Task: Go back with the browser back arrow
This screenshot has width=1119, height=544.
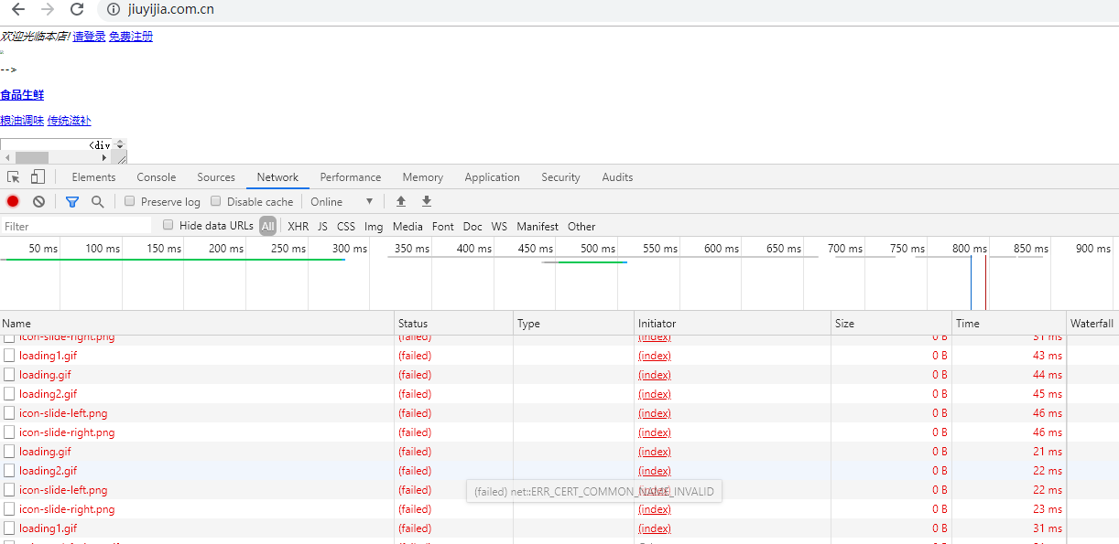Action: [18, 9]
